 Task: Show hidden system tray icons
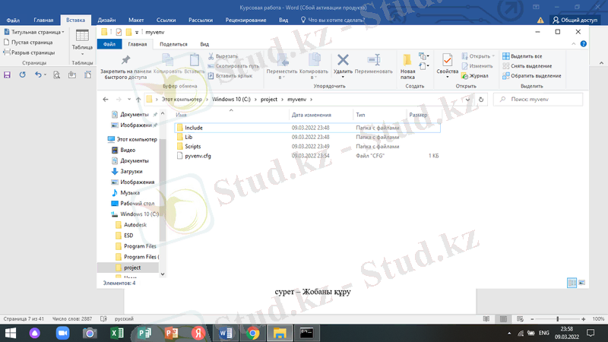509,333
